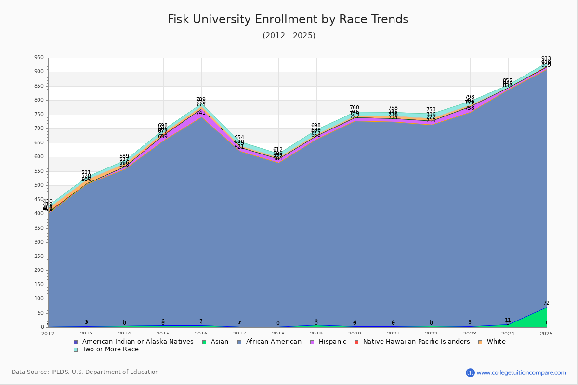The image size is (578, 385).
Task: Click the 2016 x-axis label
Action: tap(201, 334)
